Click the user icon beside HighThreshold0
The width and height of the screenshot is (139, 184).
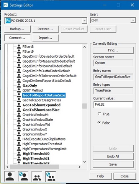click(x=19, y=154)
